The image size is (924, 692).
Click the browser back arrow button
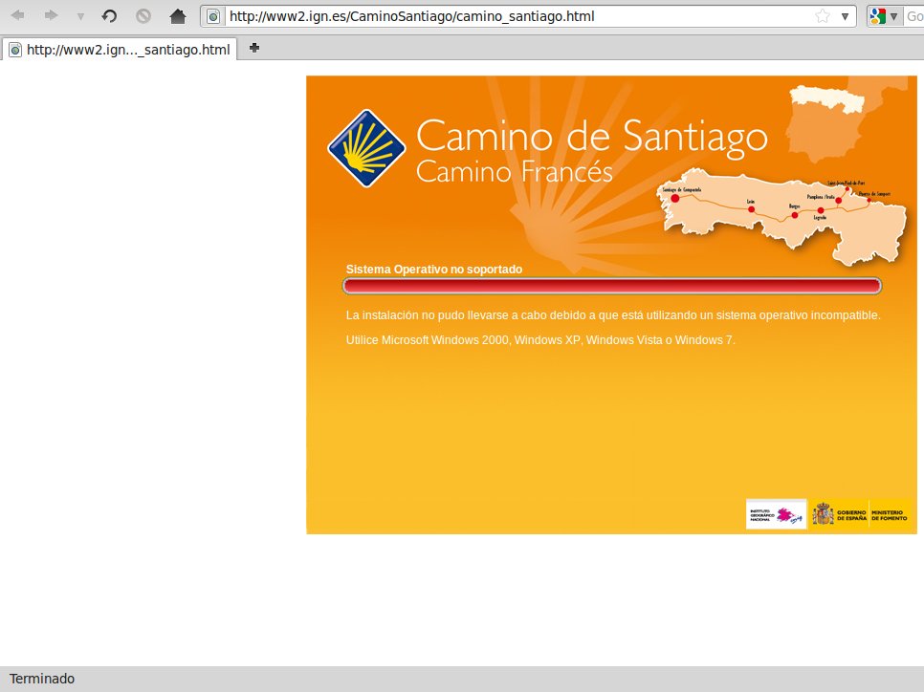[17, 16]
